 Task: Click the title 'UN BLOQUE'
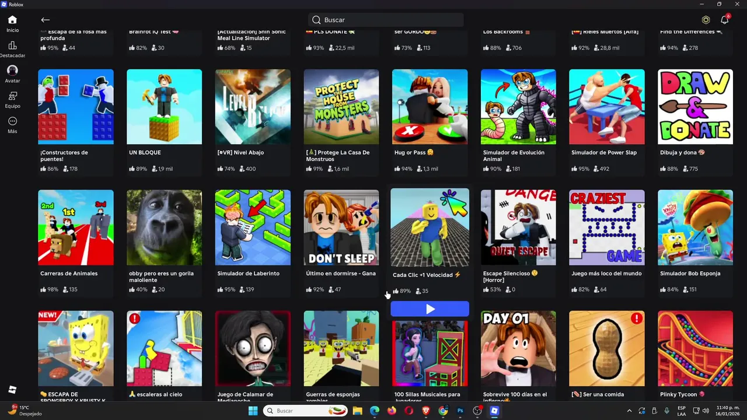(x=145, y=153)
